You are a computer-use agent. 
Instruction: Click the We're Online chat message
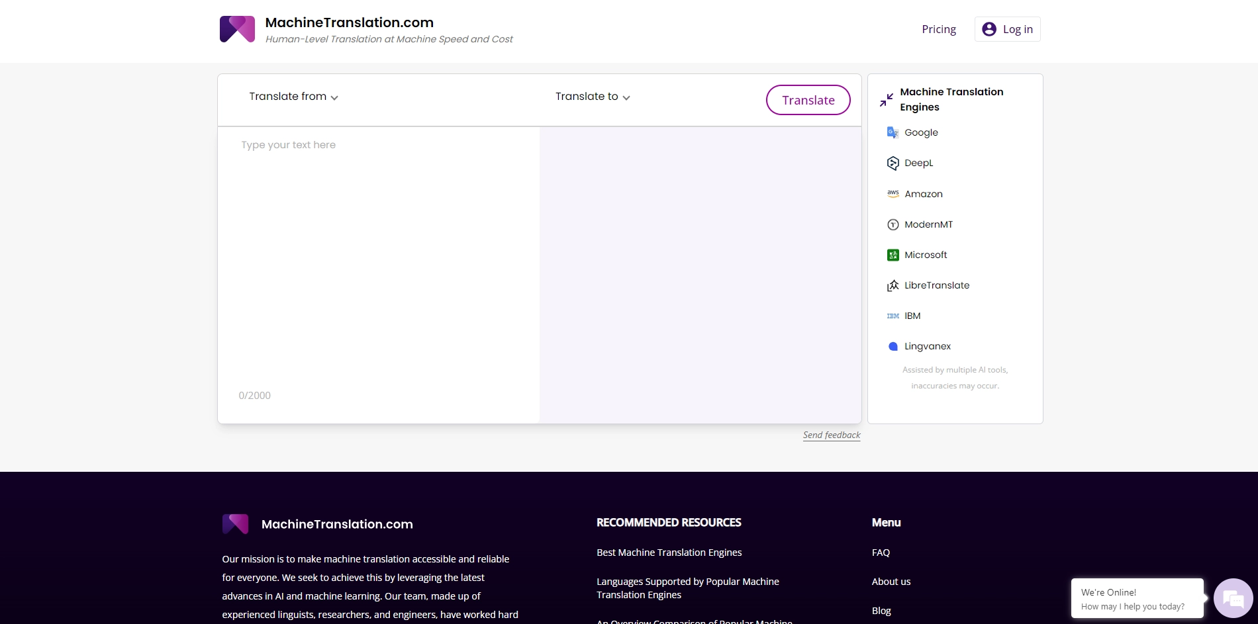point(1137,598)
